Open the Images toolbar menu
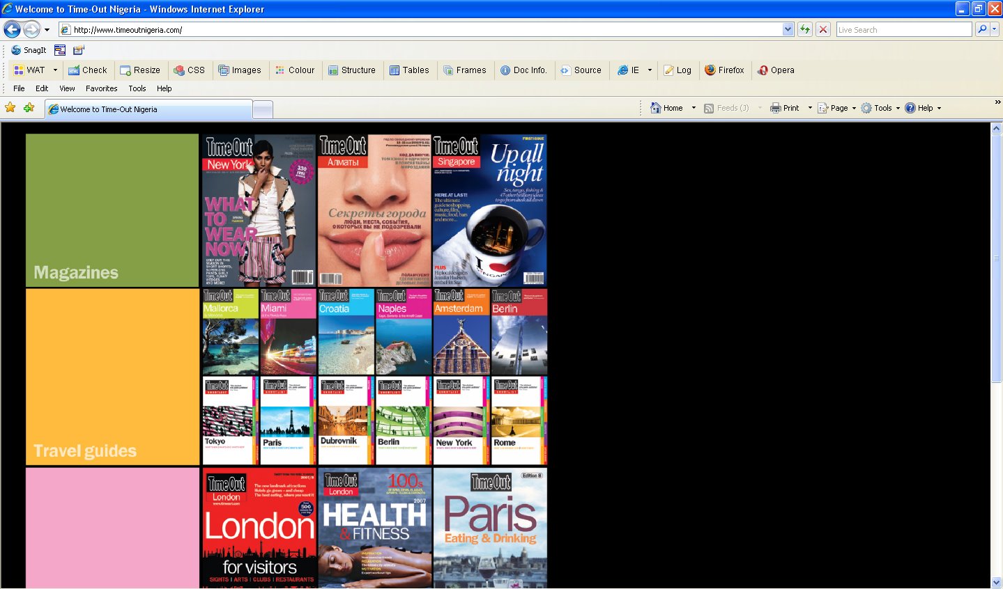Viewport: 1003px width, 589px height. point(240,70)
